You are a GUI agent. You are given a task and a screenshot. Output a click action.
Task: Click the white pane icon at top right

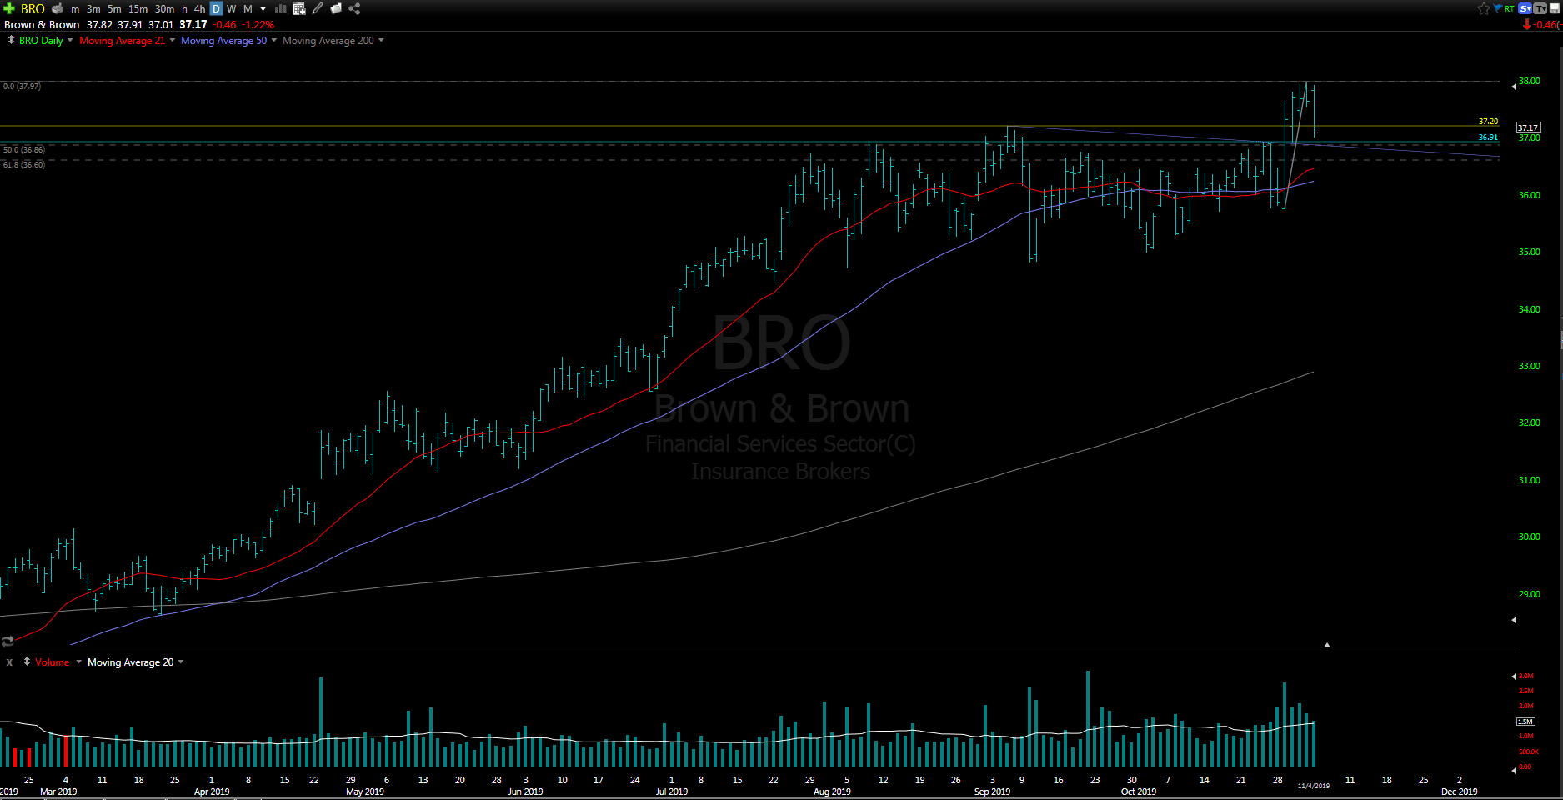pyautogui.click(x=1555, y=8)
